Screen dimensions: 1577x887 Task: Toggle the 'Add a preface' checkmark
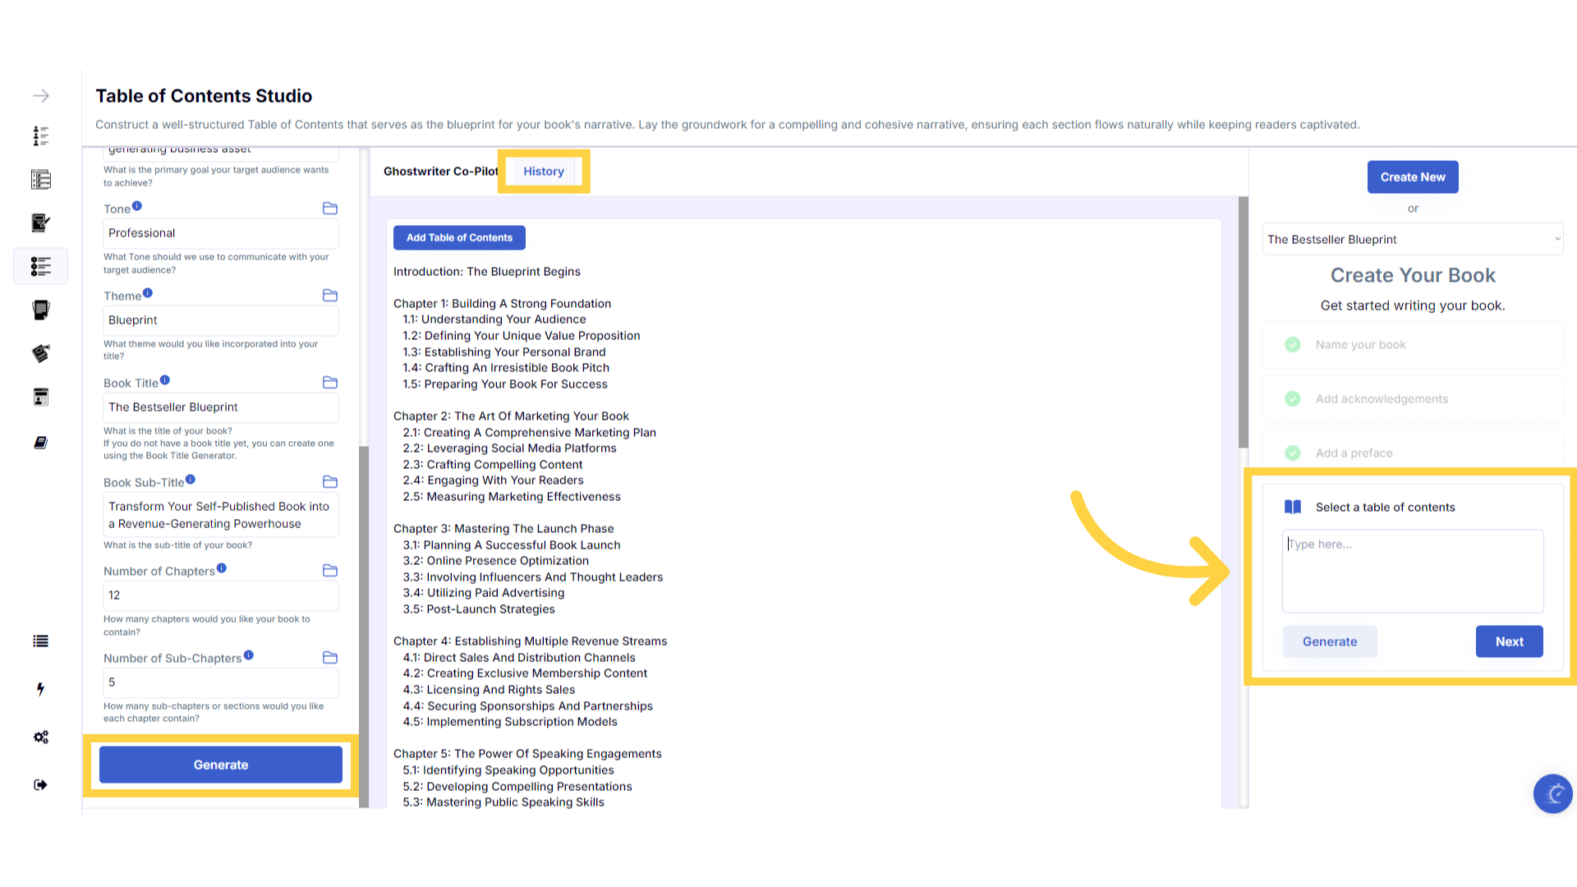tap(1293, 453)
